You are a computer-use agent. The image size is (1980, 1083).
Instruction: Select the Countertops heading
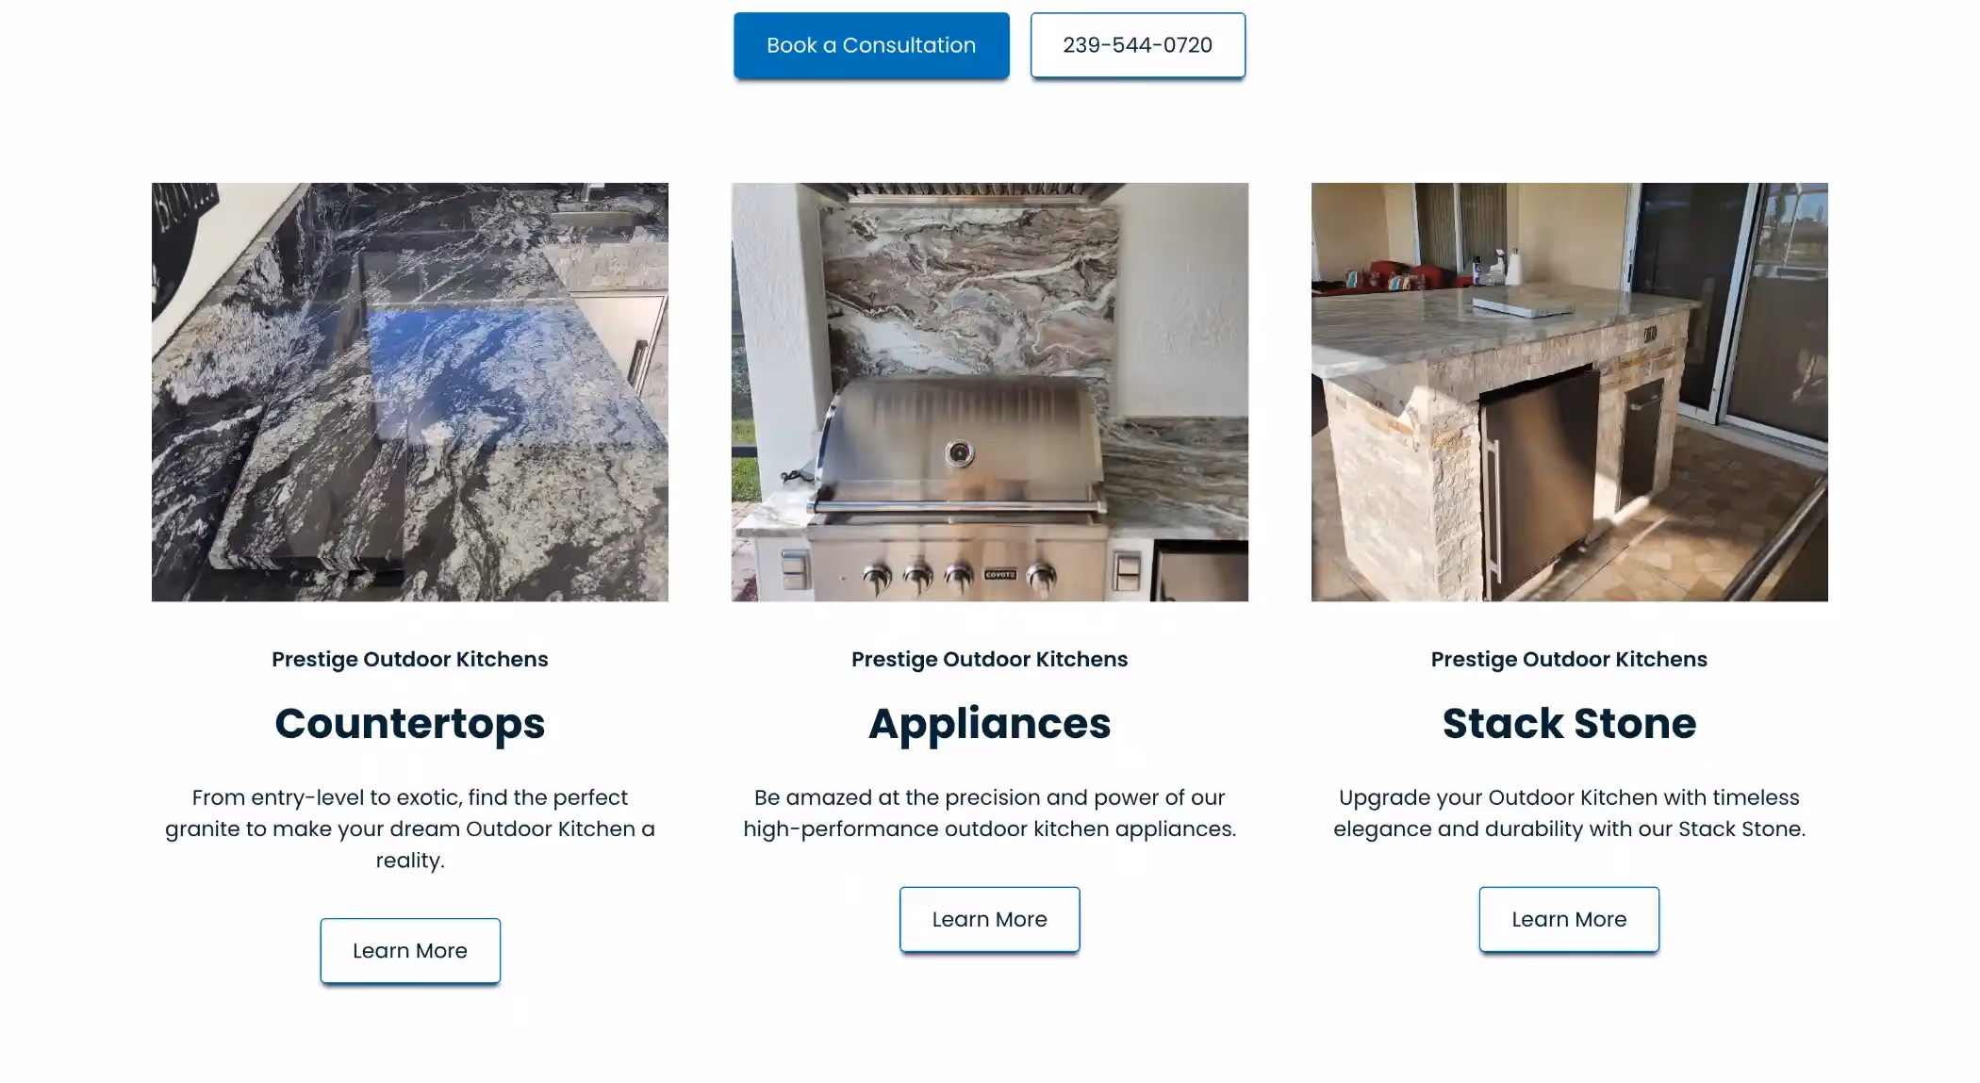coord(410,723)
